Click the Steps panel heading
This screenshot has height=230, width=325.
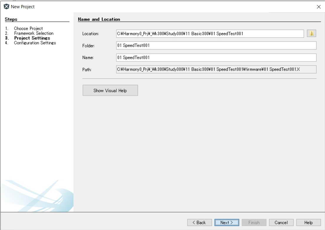[x=11, y=19]
